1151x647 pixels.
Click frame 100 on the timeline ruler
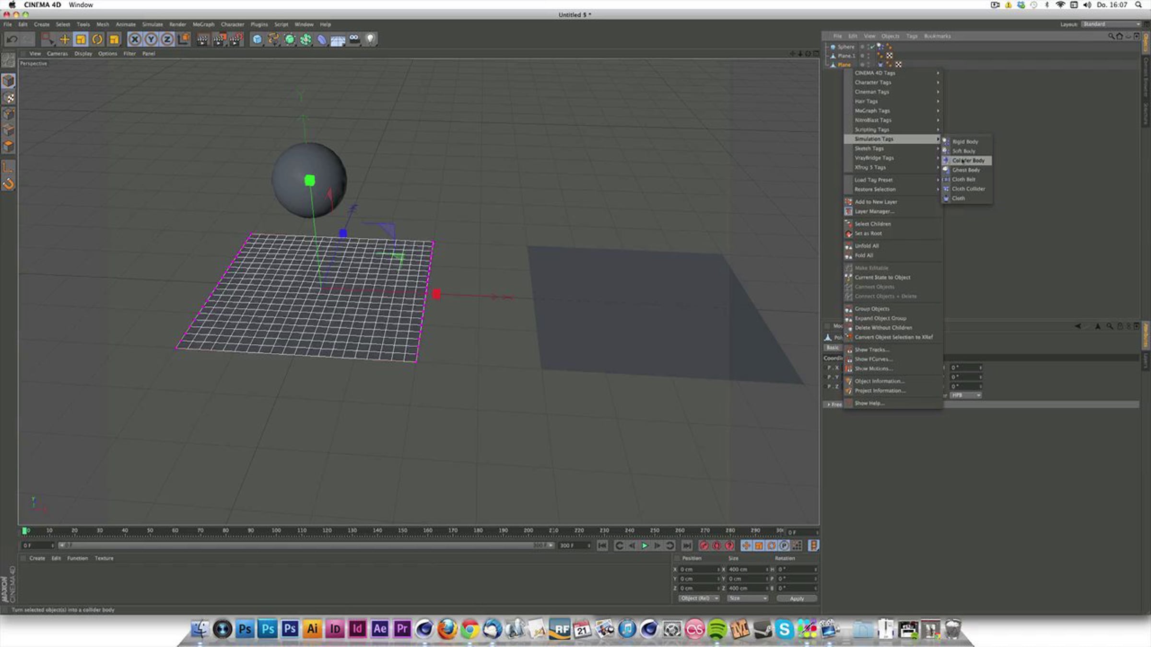pos(276,531)
